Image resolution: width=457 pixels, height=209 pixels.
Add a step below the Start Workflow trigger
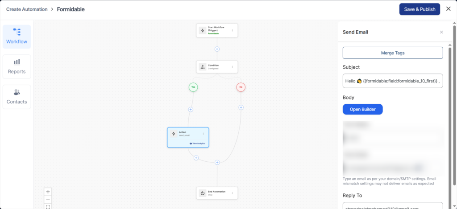[x=217, y=49]
